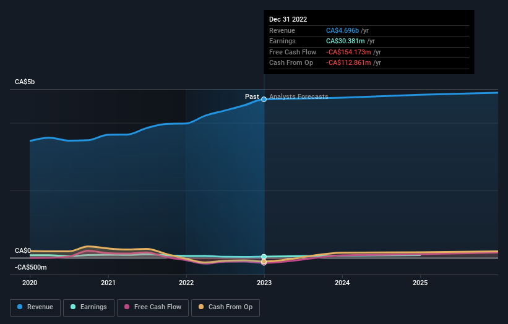The width and height of the screenshot is (508, 324).
Task: Click the Revenue data point at 2023
Action: [x=264, y=100]
